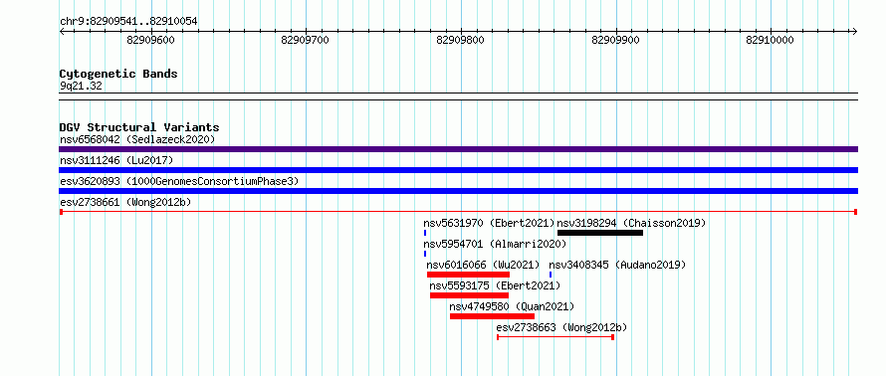
Task: Open the nsv5954701 (Almarri2020) label
Action: [495, 244]
